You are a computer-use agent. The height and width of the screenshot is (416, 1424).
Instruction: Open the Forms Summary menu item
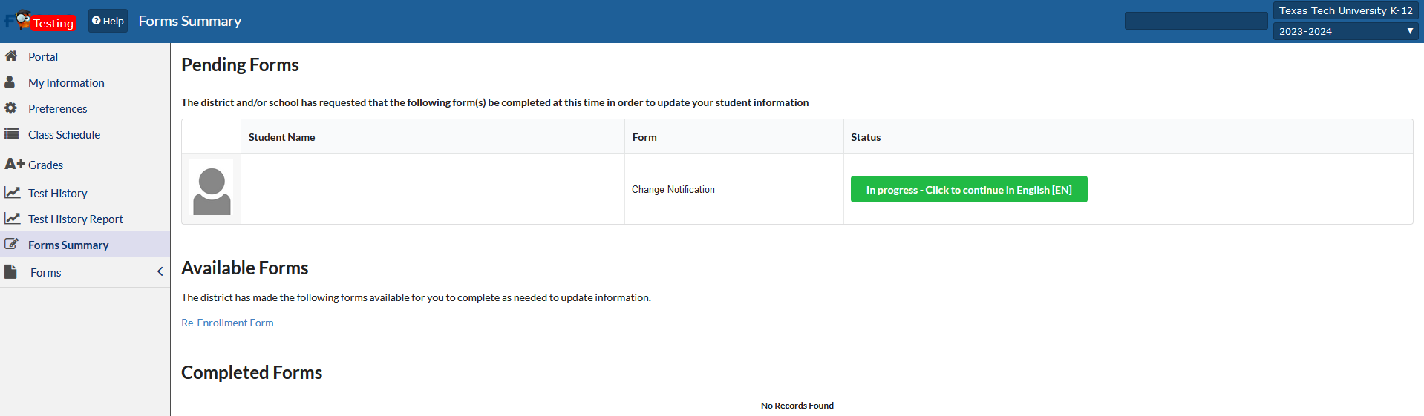point(68,245)
